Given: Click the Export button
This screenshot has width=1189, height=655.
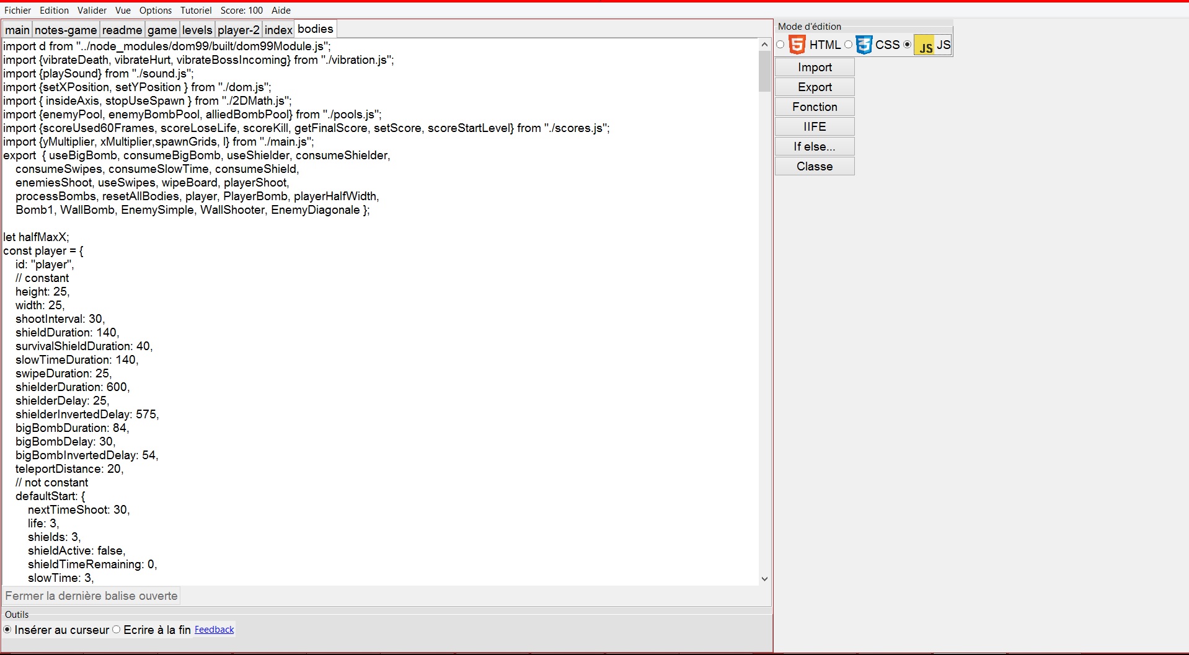Looking at the screenshot, I should [x=815, y=87].
